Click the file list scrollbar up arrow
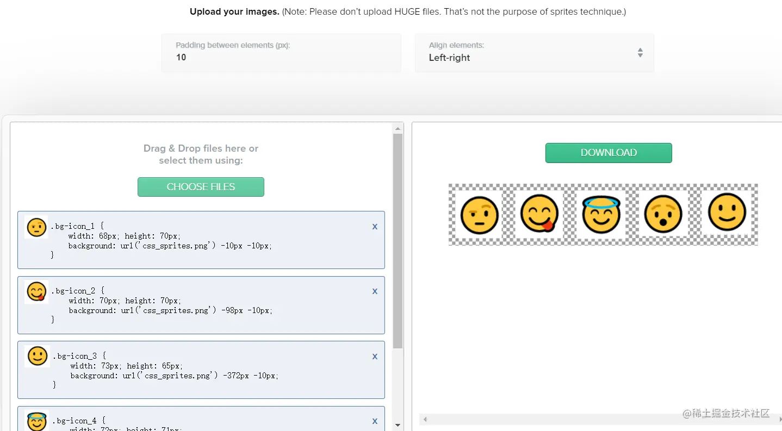The image size is (782, 431). tap(398, 129)
